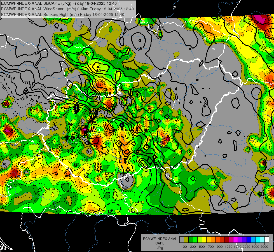Pick the pale cyan legend swatch
This screenshot has width=274, height=252.
(263, 240)
